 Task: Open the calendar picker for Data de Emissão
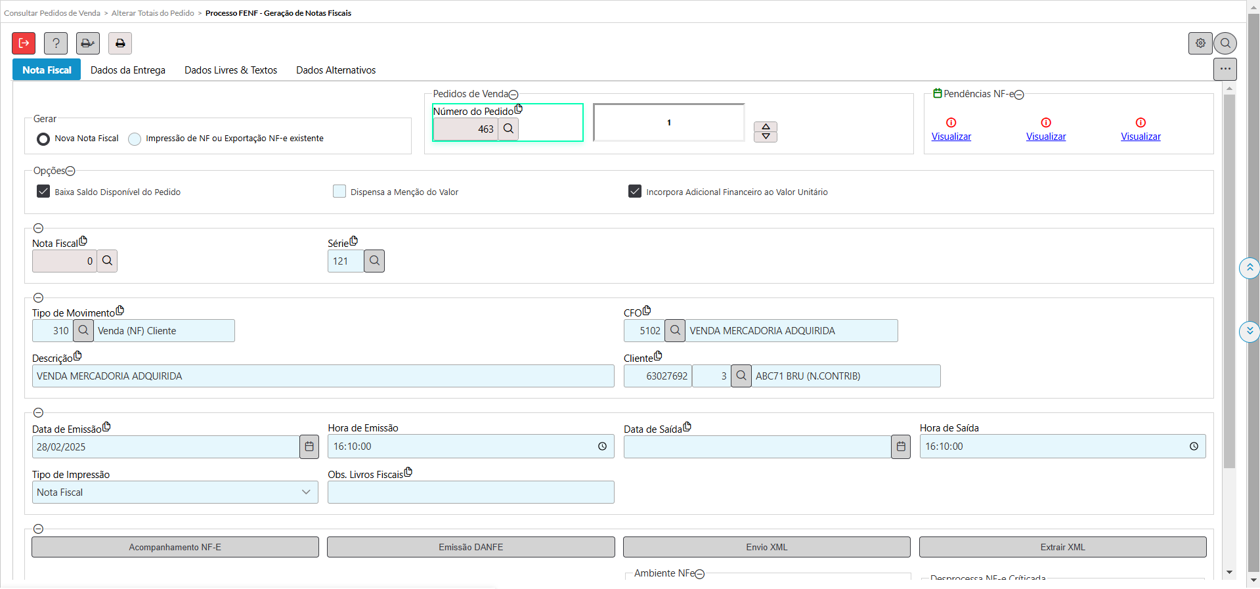coord(309,447)
